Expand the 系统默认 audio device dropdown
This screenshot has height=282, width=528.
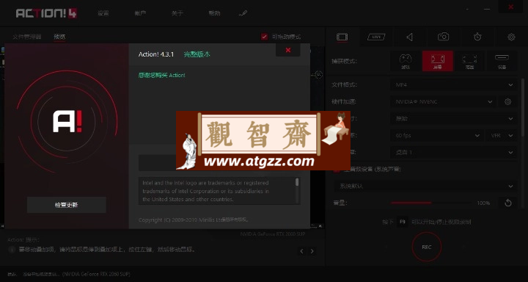point(425,186)
